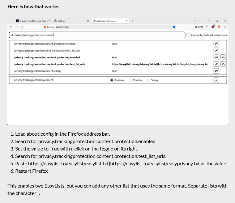
Task: Open the VPN toolbar button
Action: pyautogui.click(x=199, y=27)
